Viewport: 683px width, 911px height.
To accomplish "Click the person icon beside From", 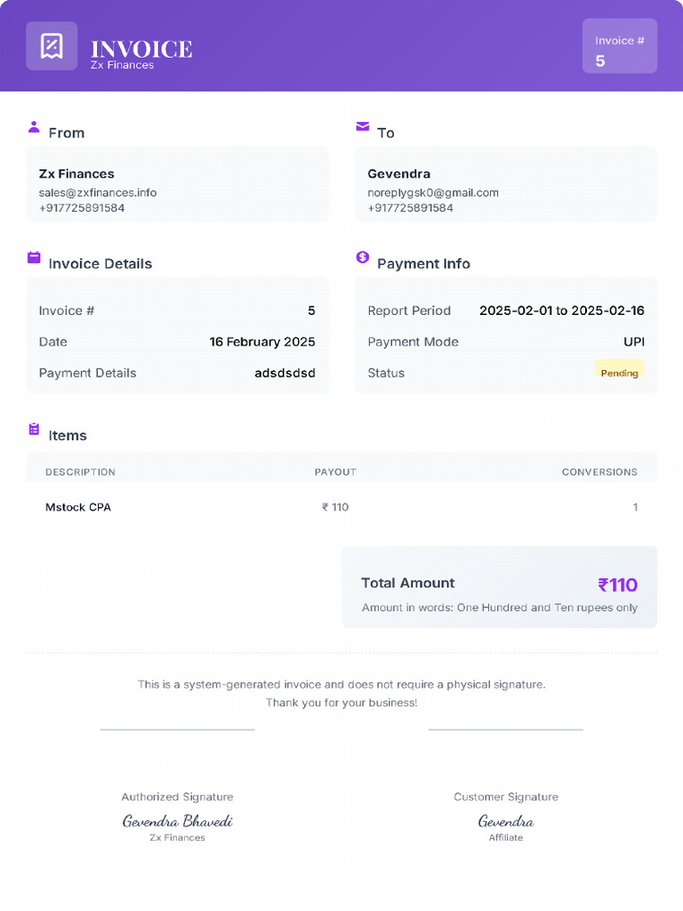I will pos(34,127).
